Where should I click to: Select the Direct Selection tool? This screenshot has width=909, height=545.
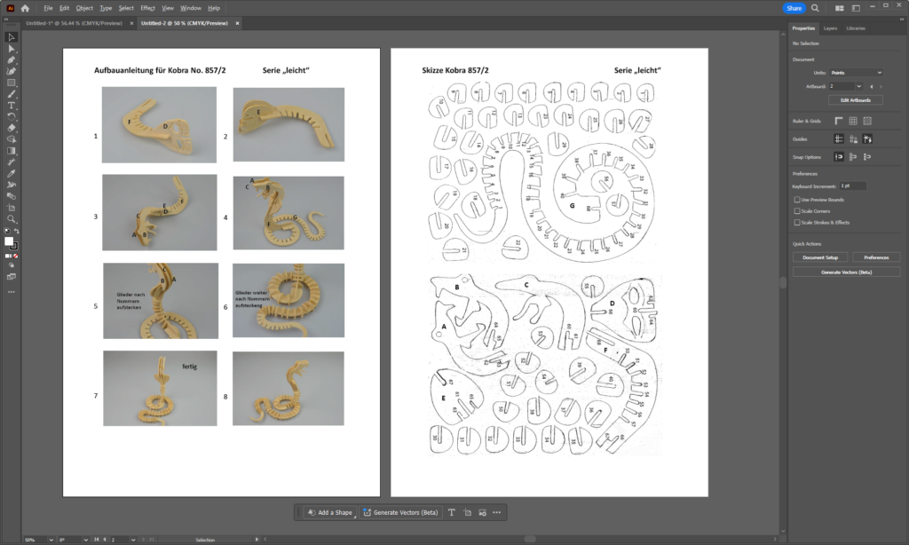click(x=12, y=48)
